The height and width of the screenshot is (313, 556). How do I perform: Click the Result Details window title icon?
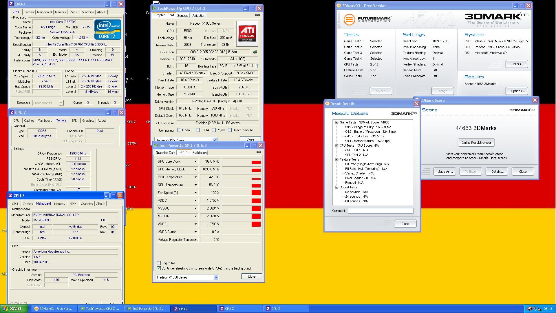coord(327,104)
